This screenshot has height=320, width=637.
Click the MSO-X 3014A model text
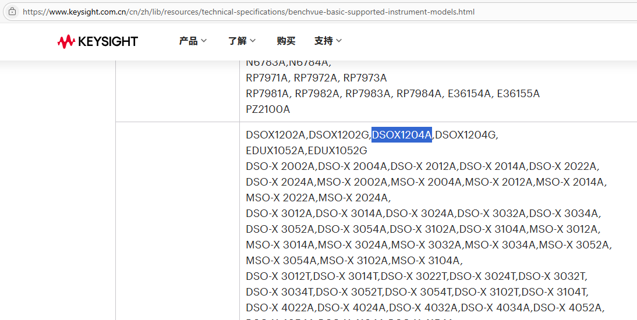click(280, 246)
